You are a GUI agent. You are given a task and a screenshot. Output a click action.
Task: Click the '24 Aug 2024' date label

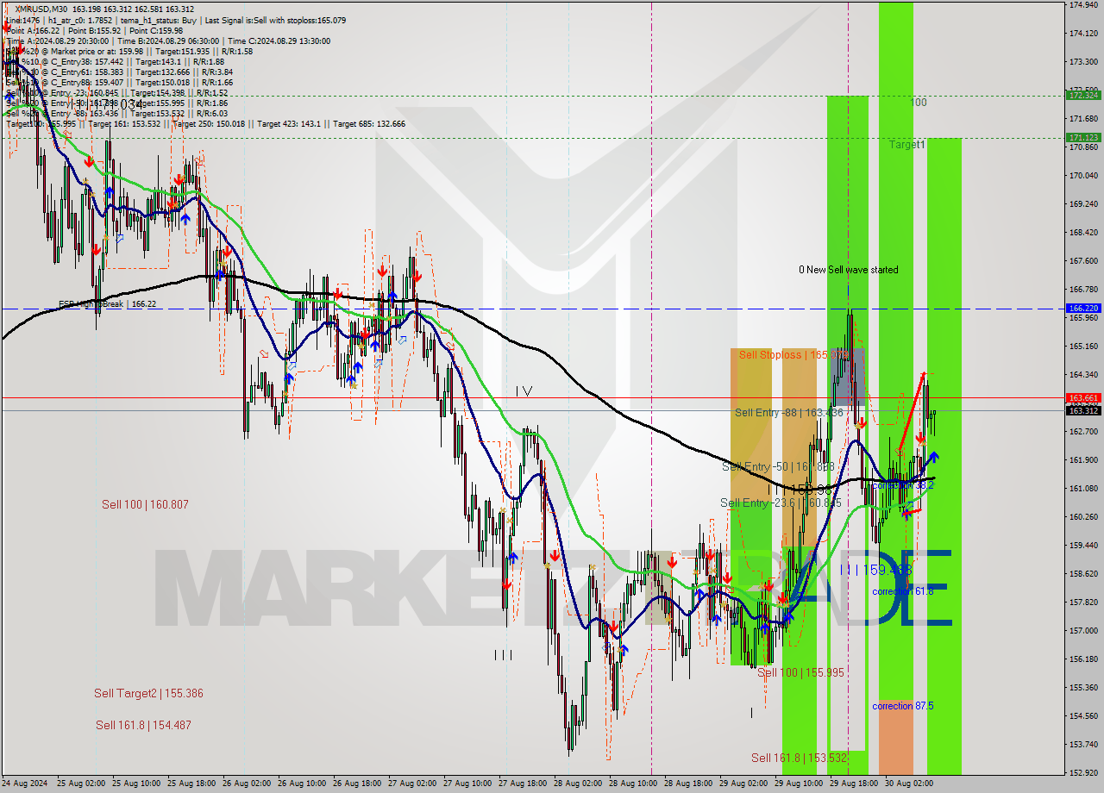tap(23, 784)
